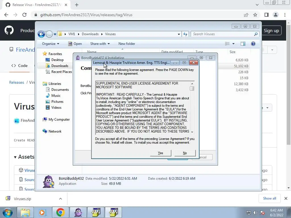Viewport: 291px width, 218px height.
Task: Open a new Chrome tab
Action: point(77,5)
